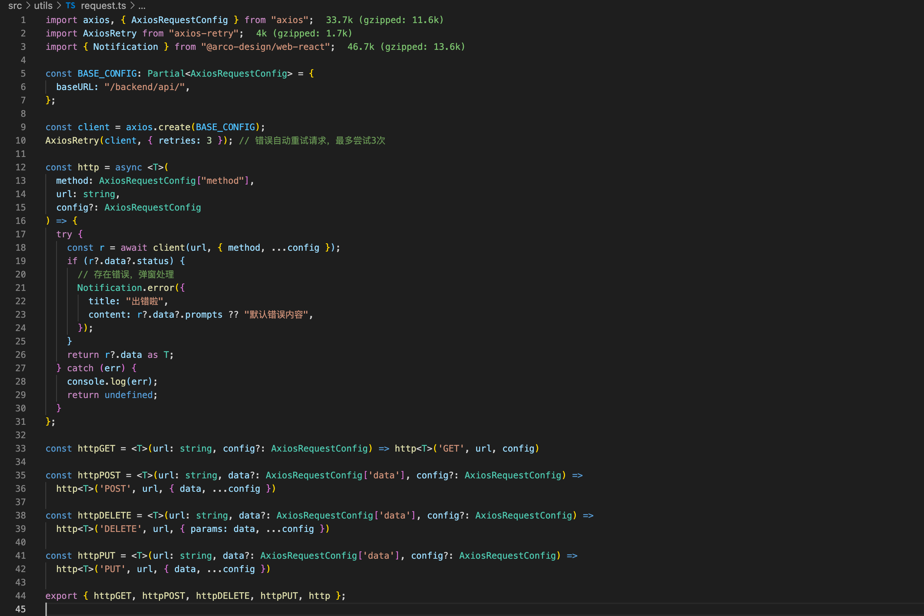
Task: Open the utils breadcrumb segment
Action: [x=43, y=6]
